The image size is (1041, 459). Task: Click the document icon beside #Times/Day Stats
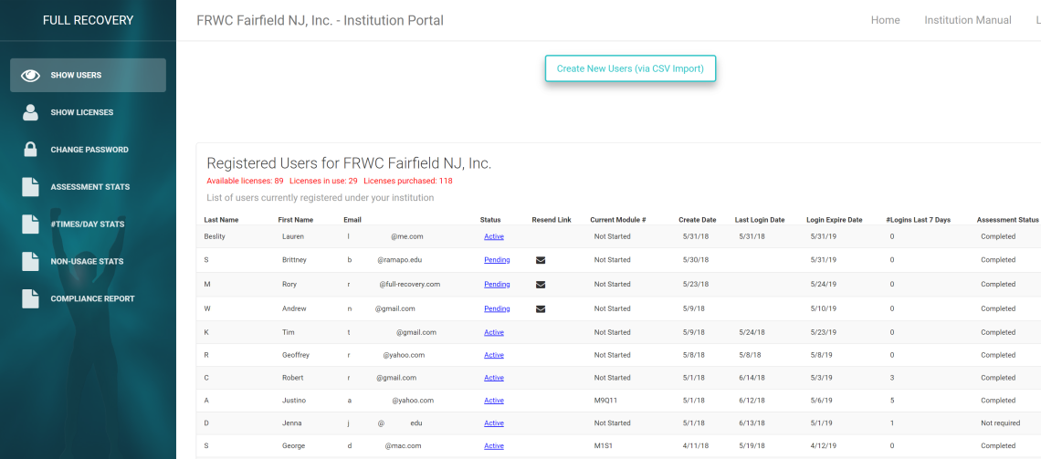[30, 224]
